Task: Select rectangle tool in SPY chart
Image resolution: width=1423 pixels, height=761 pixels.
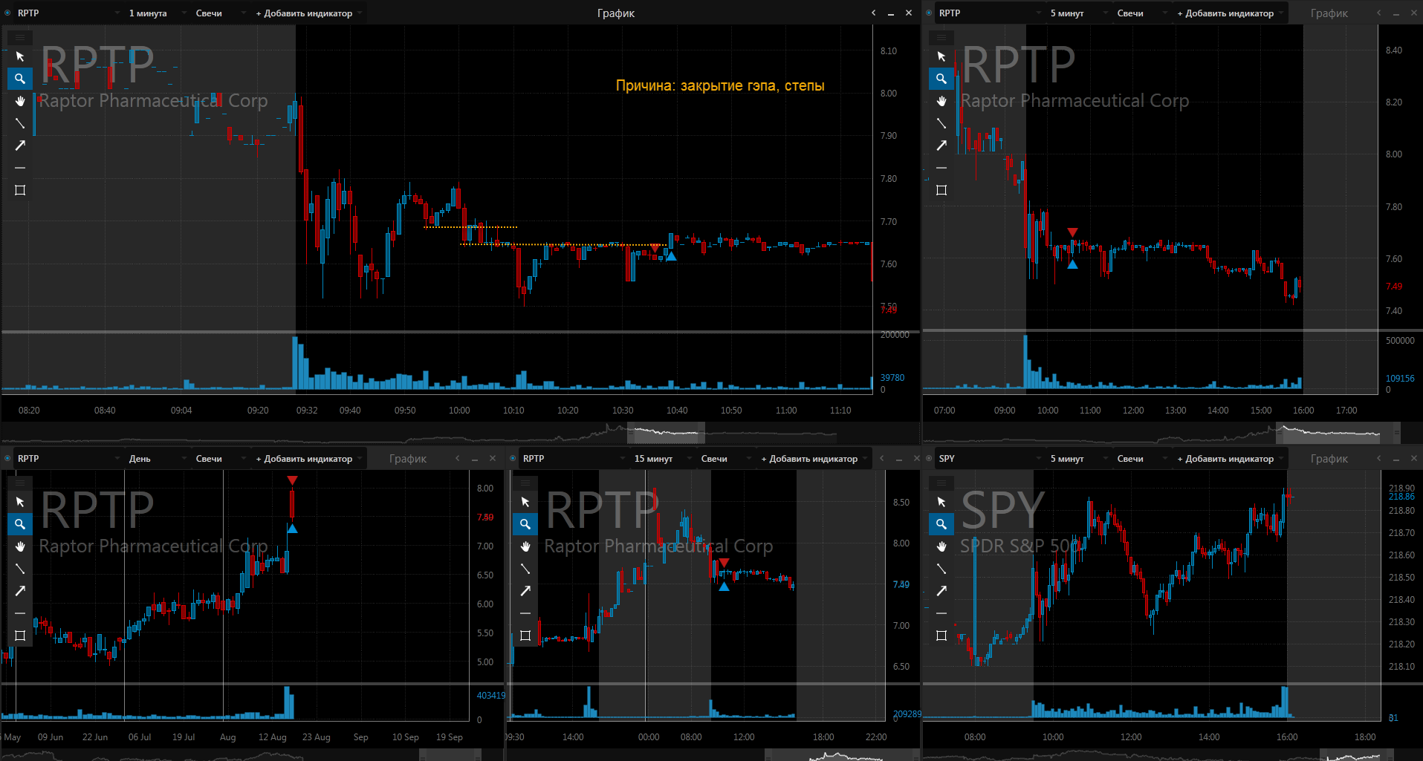Action: (x=941, y=636)
